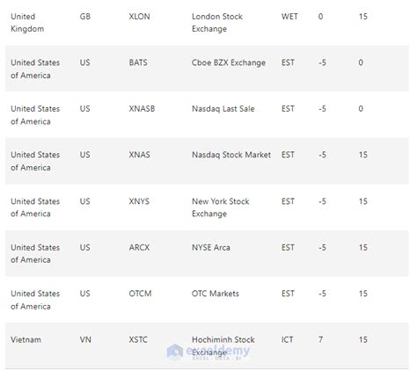417x371 pixels.
Task: Select the BATS exchange code cell
Action: (138, 62)
